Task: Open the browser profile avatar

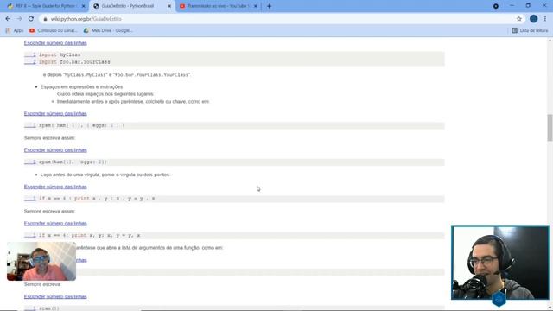Action: 533,19
